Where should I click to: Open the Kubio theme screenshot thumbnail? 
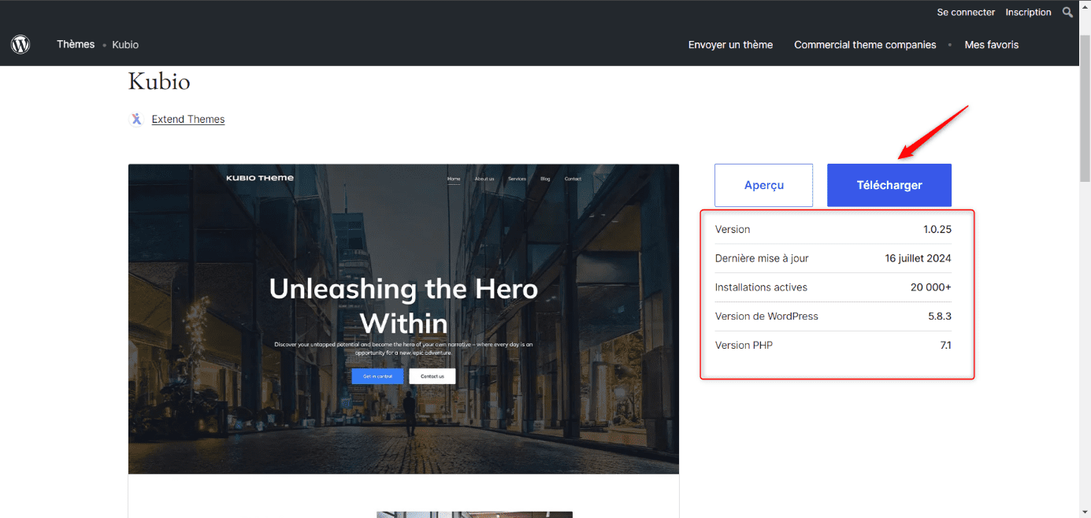point(403,319)
